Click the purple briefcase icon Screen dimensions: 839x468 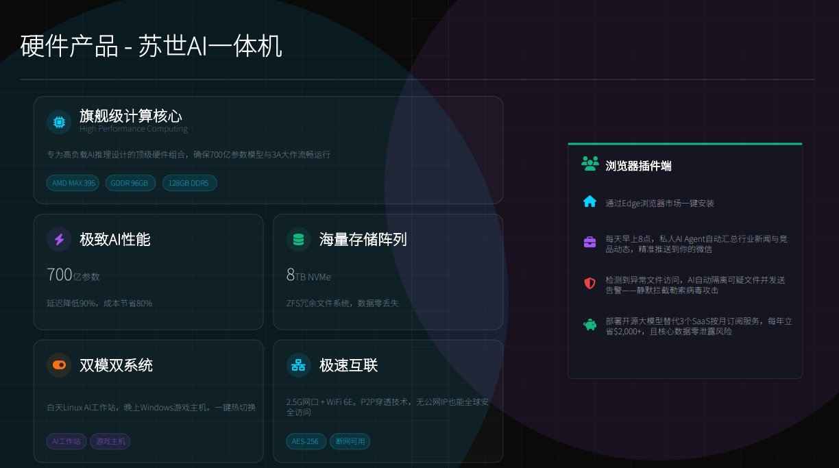pos(589,242)
